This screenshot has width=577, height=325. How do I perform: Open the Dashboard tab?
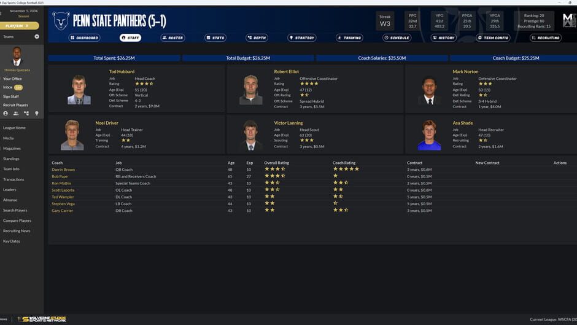point(84,37)
